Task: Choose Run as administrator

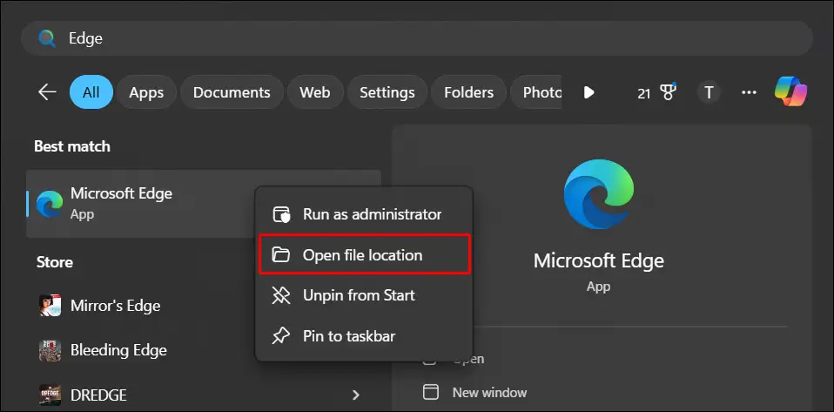Action: click(x=363, y=214)
